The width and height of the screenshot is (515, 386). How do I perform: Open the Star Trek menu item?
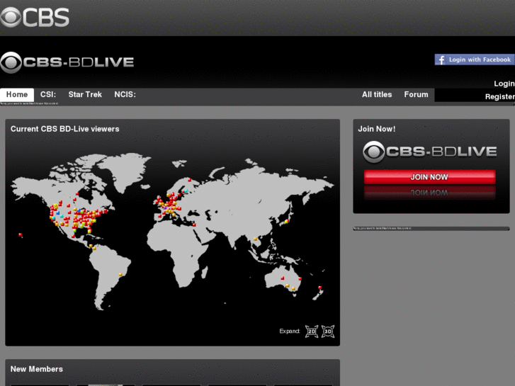[x=85, y=95]
